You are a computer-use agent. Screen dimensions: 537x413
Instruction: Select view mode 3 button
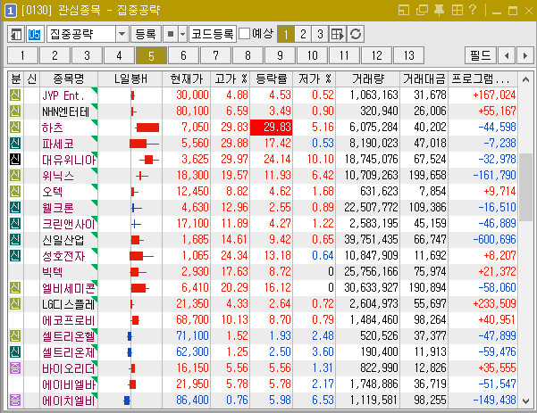[x=320, y=34]
